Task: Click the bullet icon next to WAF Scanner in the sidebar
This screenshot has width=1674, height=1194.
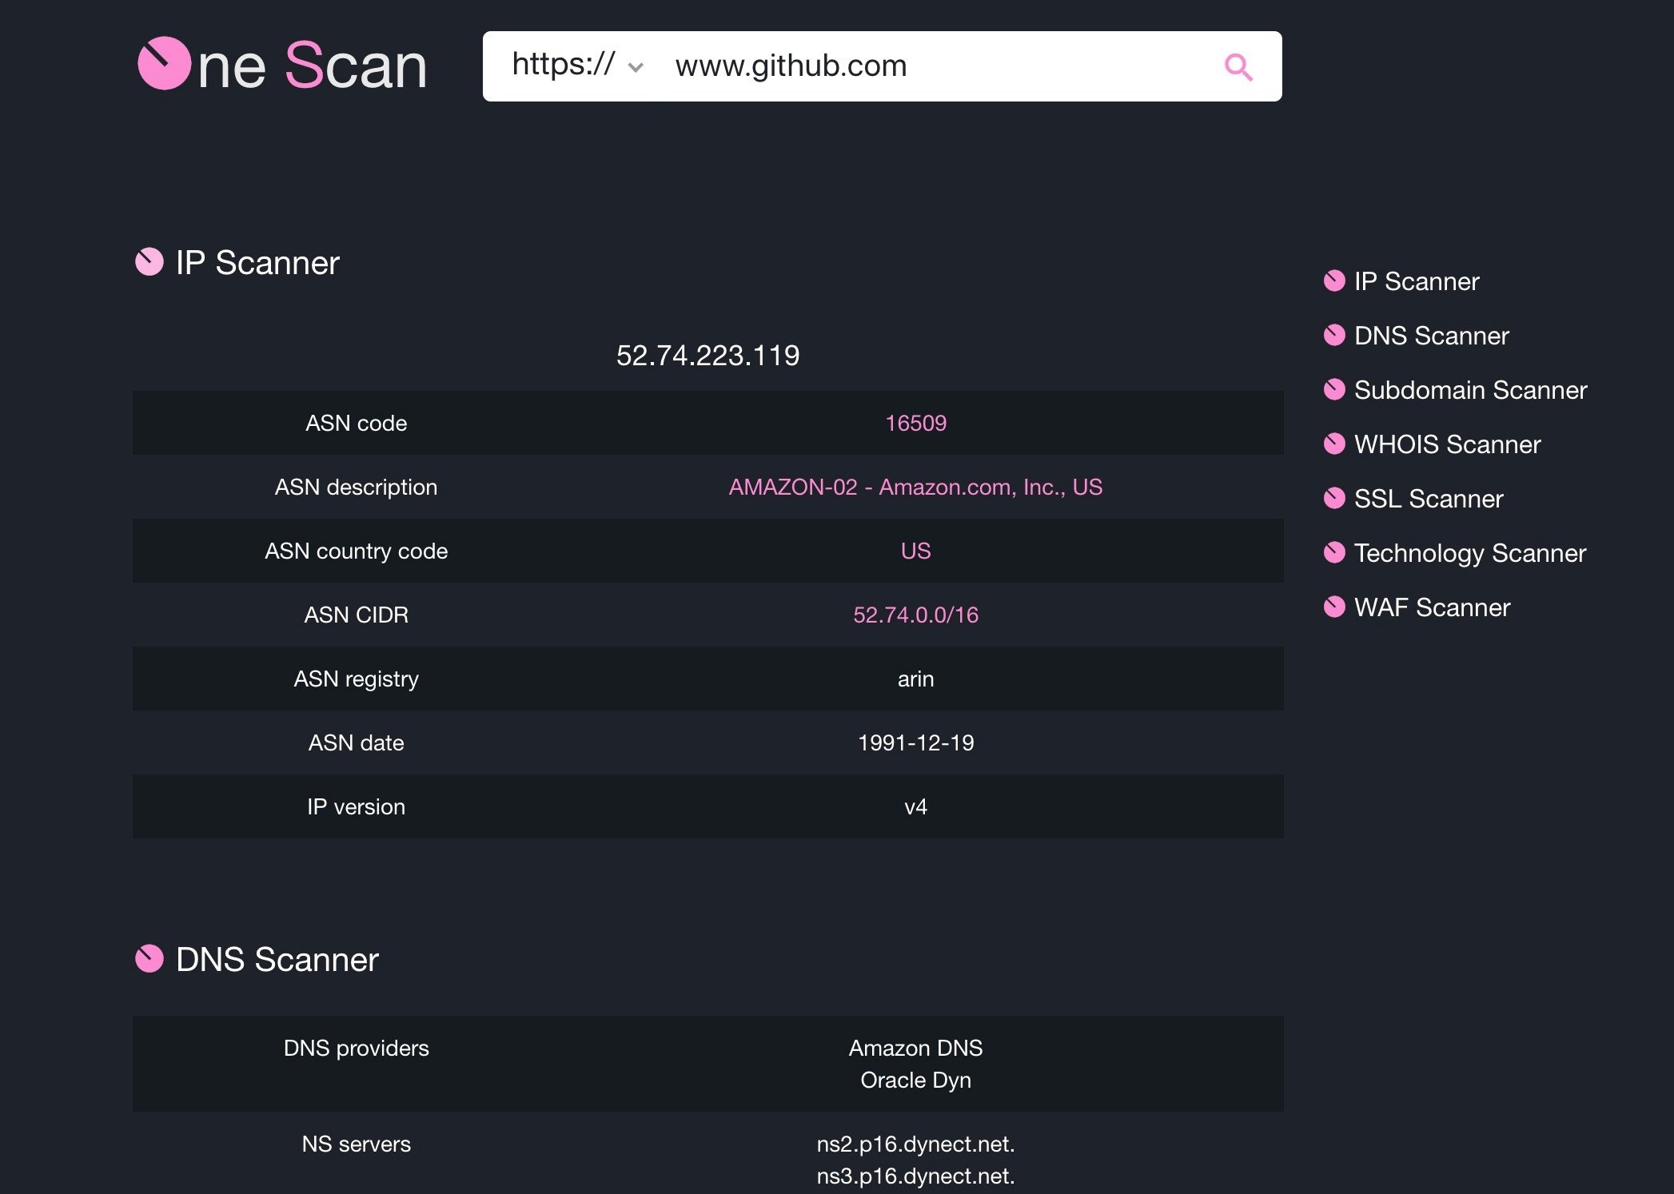Action: pos(1334,607)
